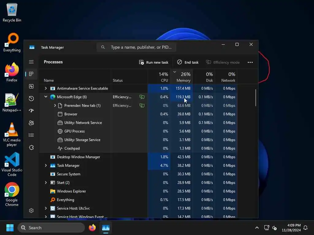Open the Services page from the sidebar
The image size is (314, 235).
31,147
